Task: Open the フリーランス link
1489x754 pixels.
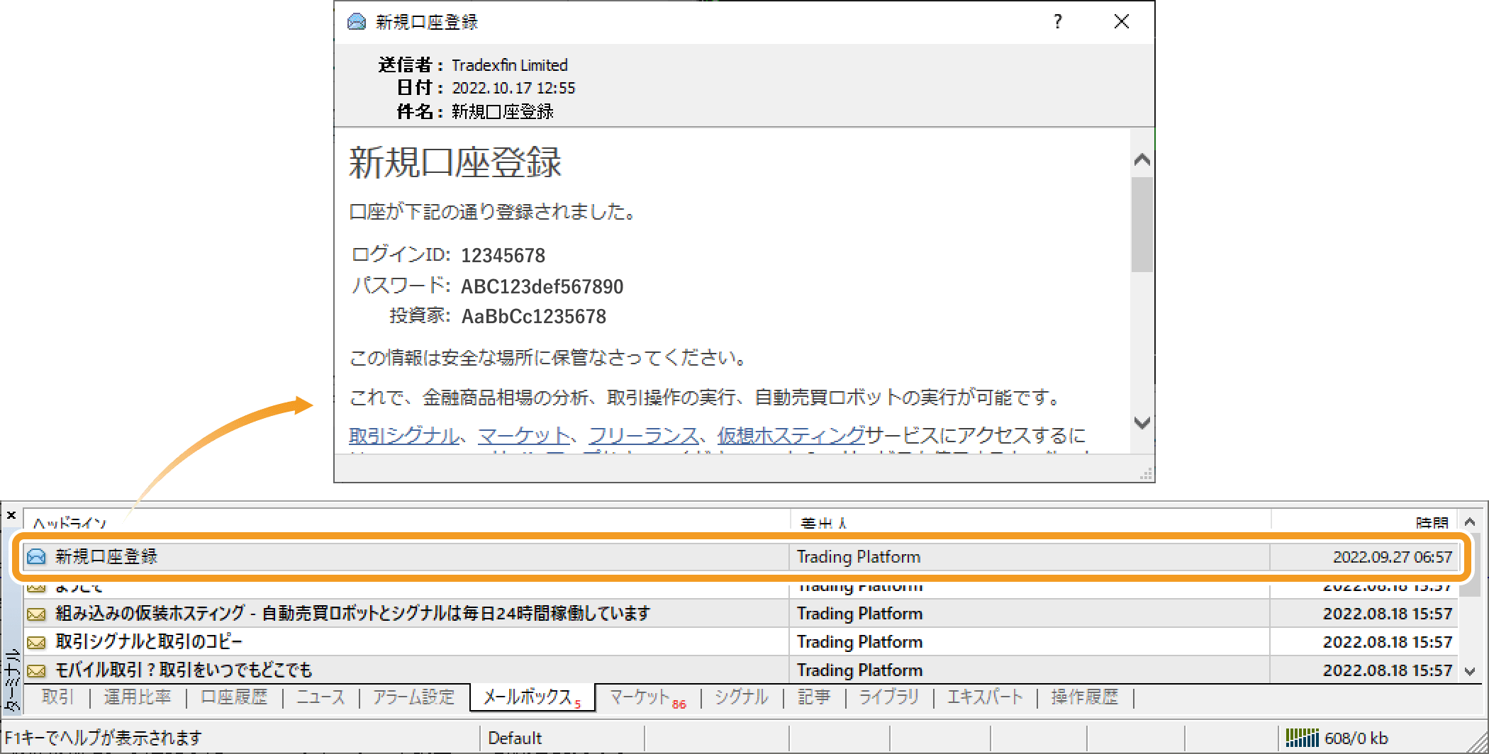Action: 643,435
